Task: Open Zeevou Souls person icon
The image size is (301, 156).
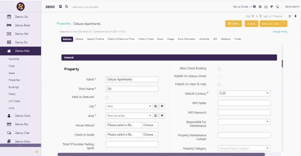Action: (x=9, y=116)
